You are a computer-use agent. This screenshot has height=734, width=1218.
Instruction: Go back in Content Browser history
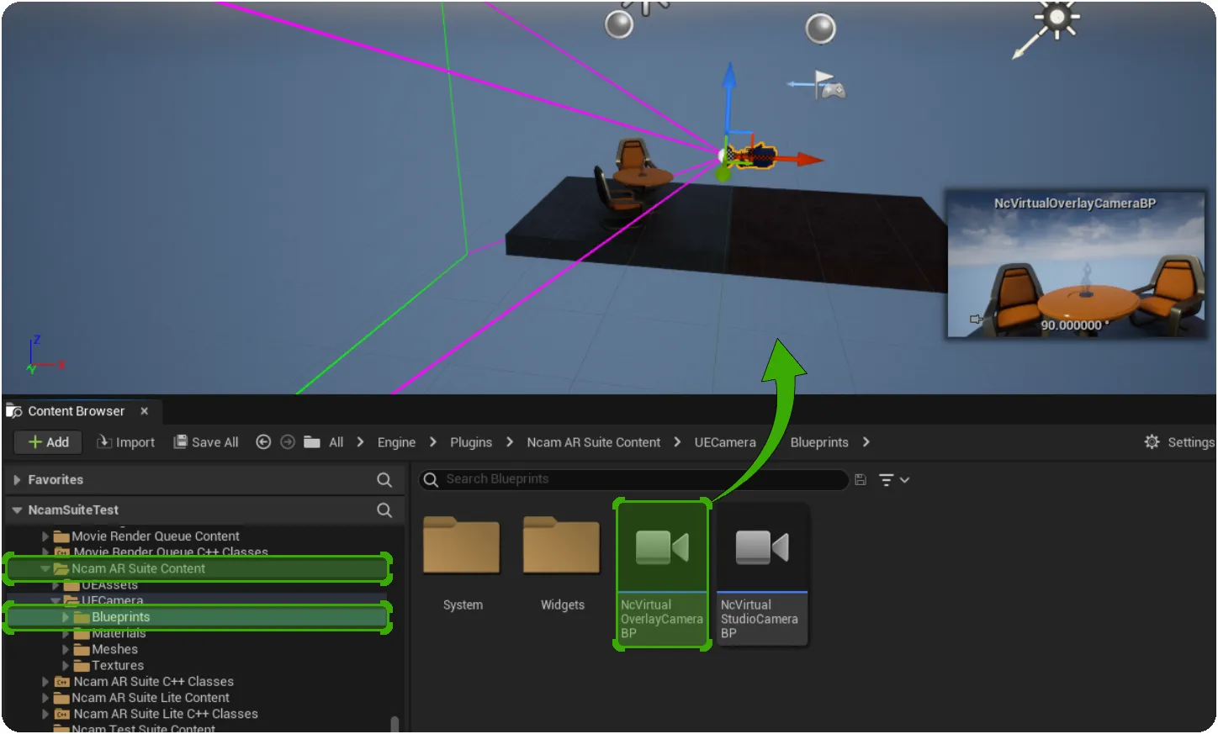[x=263, y=442]
